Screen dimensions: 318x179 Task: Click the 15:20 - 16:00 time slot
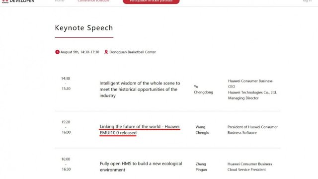click(x=66, y=127)
